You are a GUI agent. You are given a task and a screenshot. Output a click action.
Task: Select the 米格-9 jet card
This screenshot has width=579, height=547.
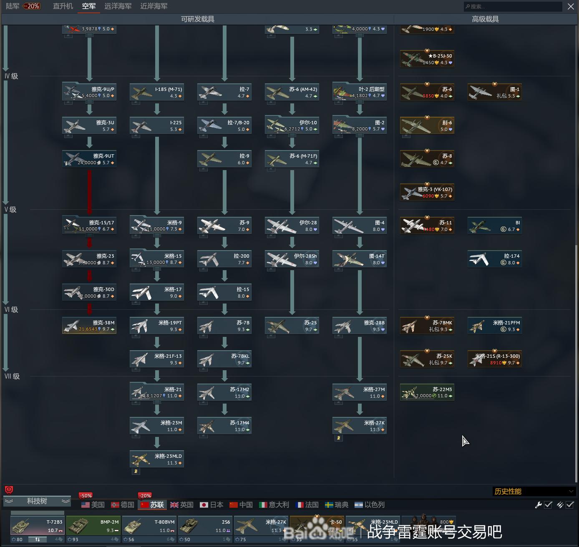coord(157,225)
